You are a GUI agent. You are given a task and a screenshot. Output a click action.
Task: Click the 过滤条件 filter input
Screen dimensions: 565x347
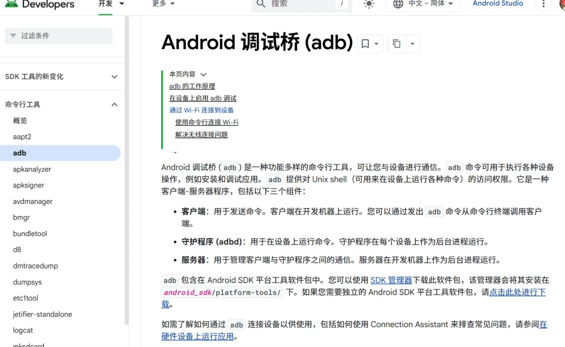[59, 36]
